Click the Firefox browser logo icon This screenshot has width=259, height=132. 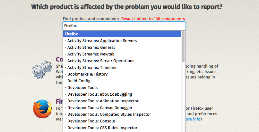tap(42, 109)
